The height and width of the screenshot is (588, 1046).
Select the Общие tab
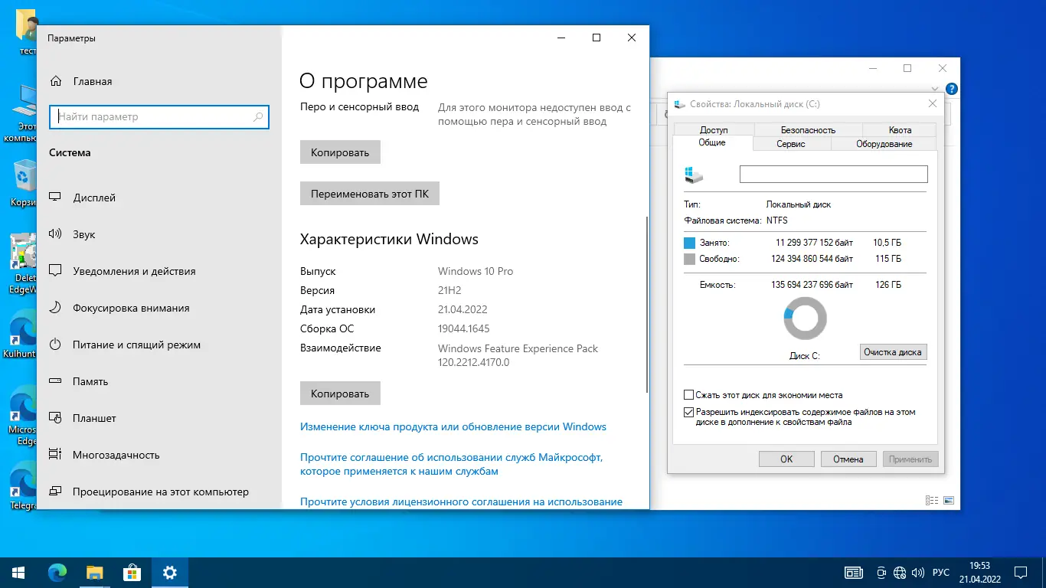coord(712,143)
